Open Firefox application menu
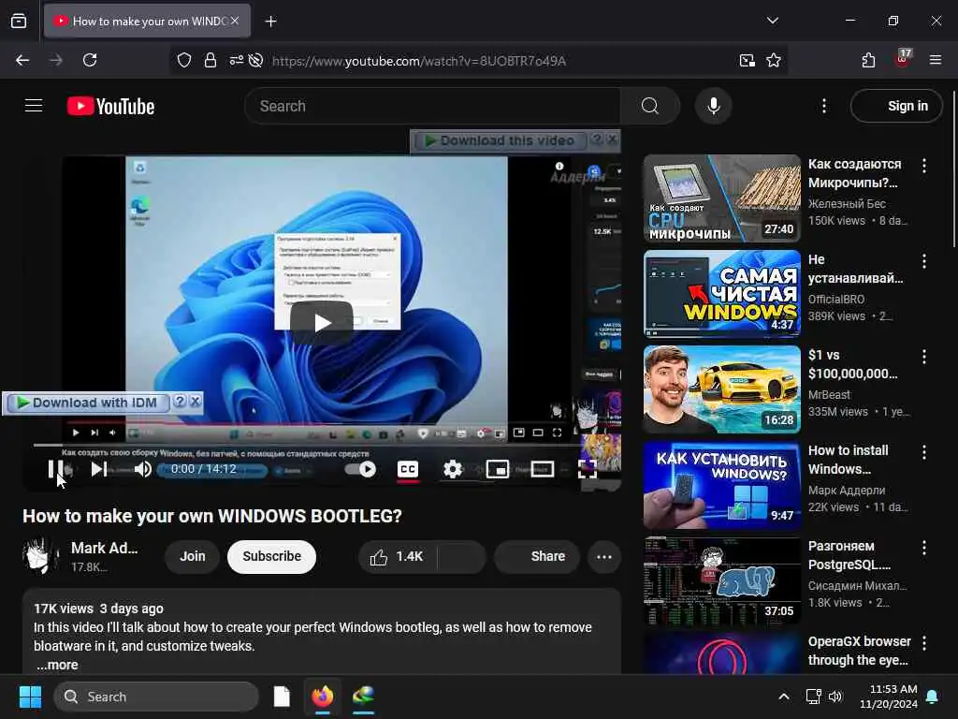The height and width of the screenshot is (719, 958). tap(936, 60)
